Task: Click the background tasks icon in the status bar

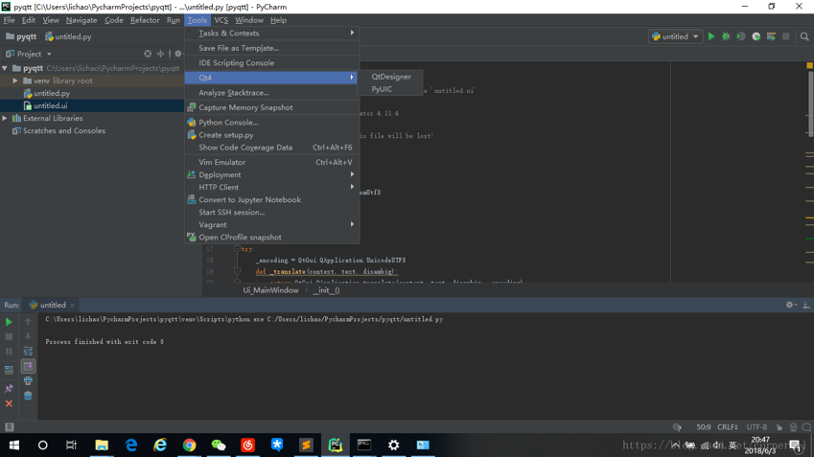Action: click(677, 427)
